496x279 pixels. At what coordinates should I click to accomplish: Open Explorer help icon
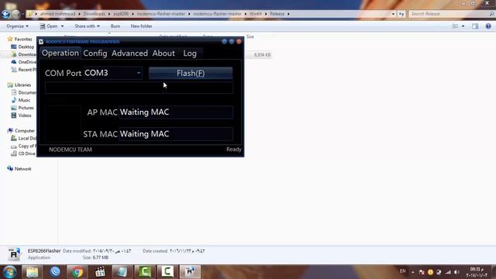[x=488, y=26]
